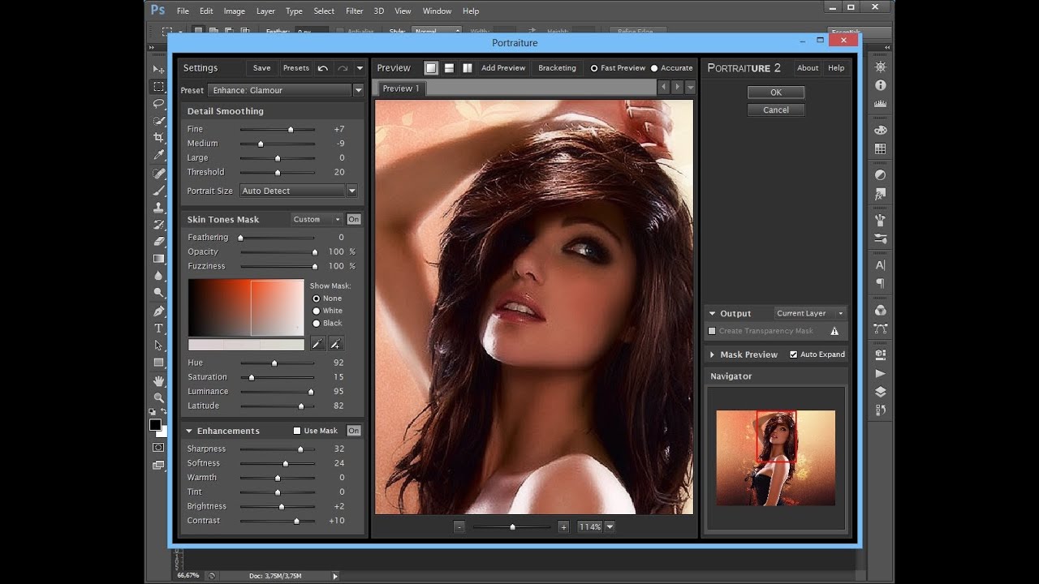Click the zoom out minus button
This screenshot has width=1039, height=584.
[459, 527]
